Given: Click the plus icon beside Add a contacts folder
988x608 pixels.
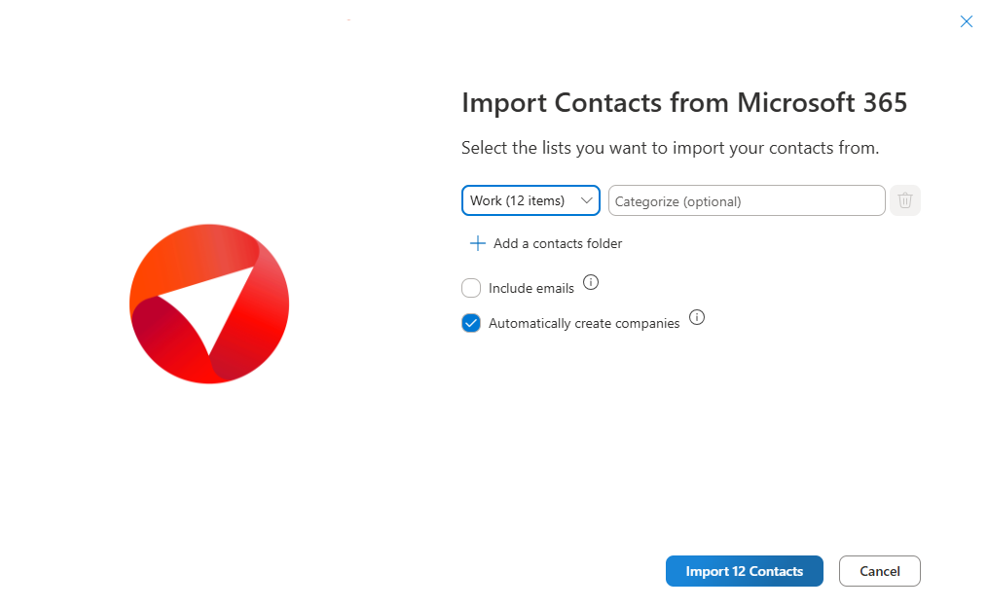Looking at the screenshot, I should [477, 243].
